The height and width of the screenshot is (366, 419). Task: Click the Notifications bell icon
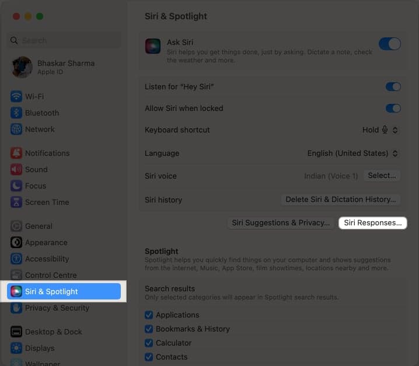[16, 153]
